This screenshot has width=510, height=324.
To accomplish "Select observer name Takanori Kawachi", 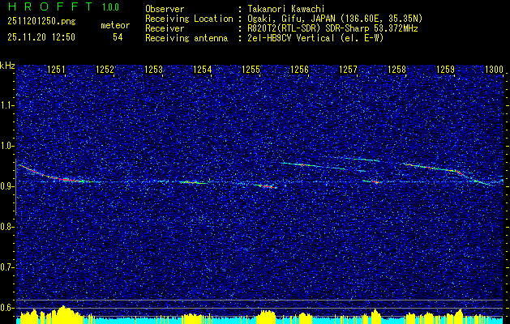I will coord(286,9).
